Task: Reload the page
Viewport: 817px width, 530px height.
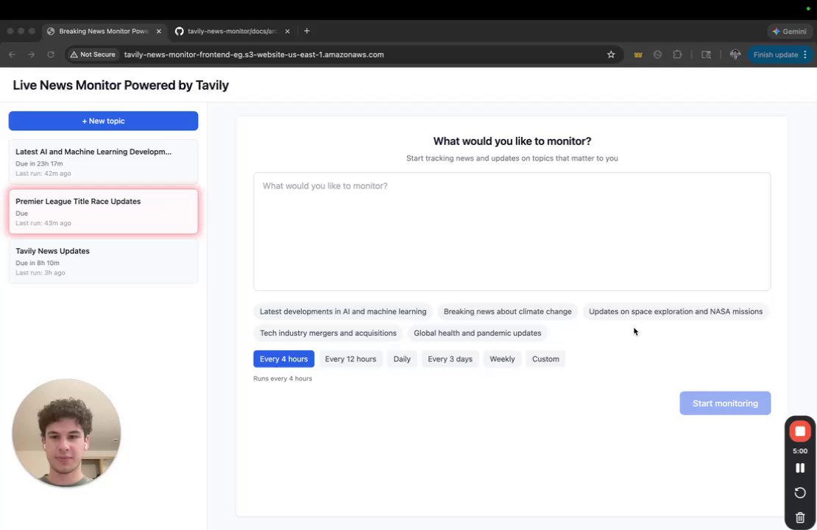Action: [51, 54]
